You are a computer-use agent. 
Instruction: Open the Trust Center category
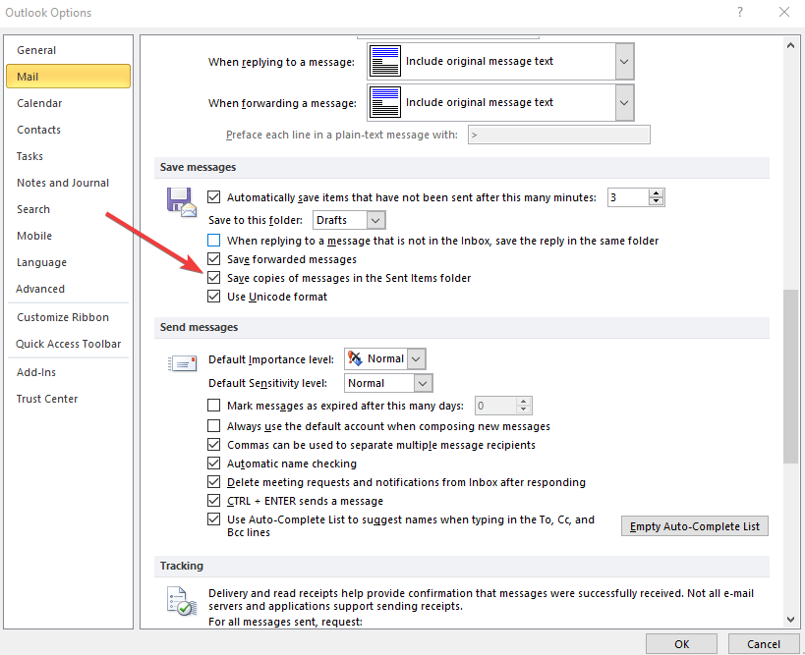pos(68,399)
